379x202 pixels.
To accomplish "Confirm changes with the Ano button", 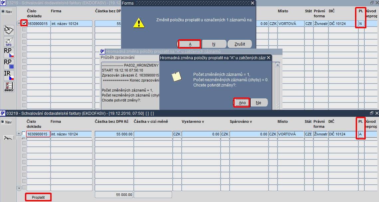I will [x=242, y=103].
